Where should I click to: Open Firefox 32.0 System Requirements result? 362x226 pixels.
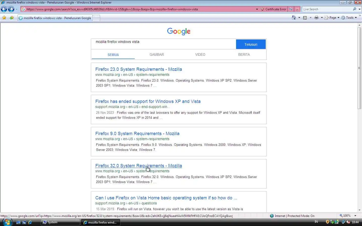139,166
